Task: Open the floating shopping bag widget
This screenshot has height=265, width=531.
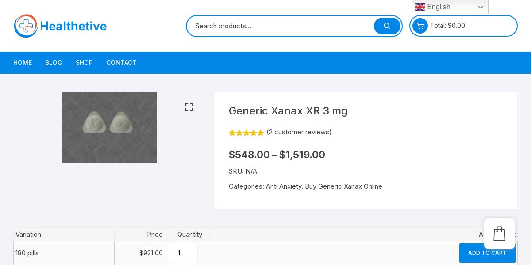Action: (x=499, y=234)
